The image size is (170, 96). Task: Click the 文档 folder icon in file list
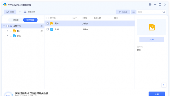(x=52, y=29)
